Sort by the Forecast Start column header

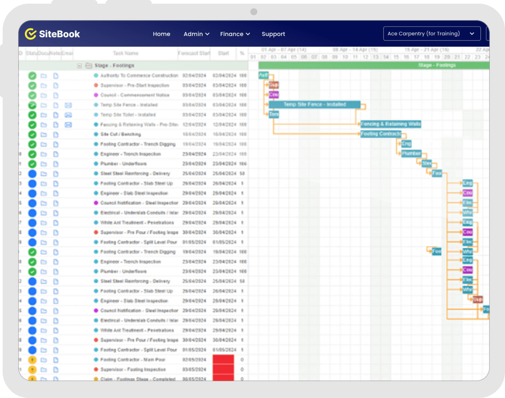(x=193, y=53)
